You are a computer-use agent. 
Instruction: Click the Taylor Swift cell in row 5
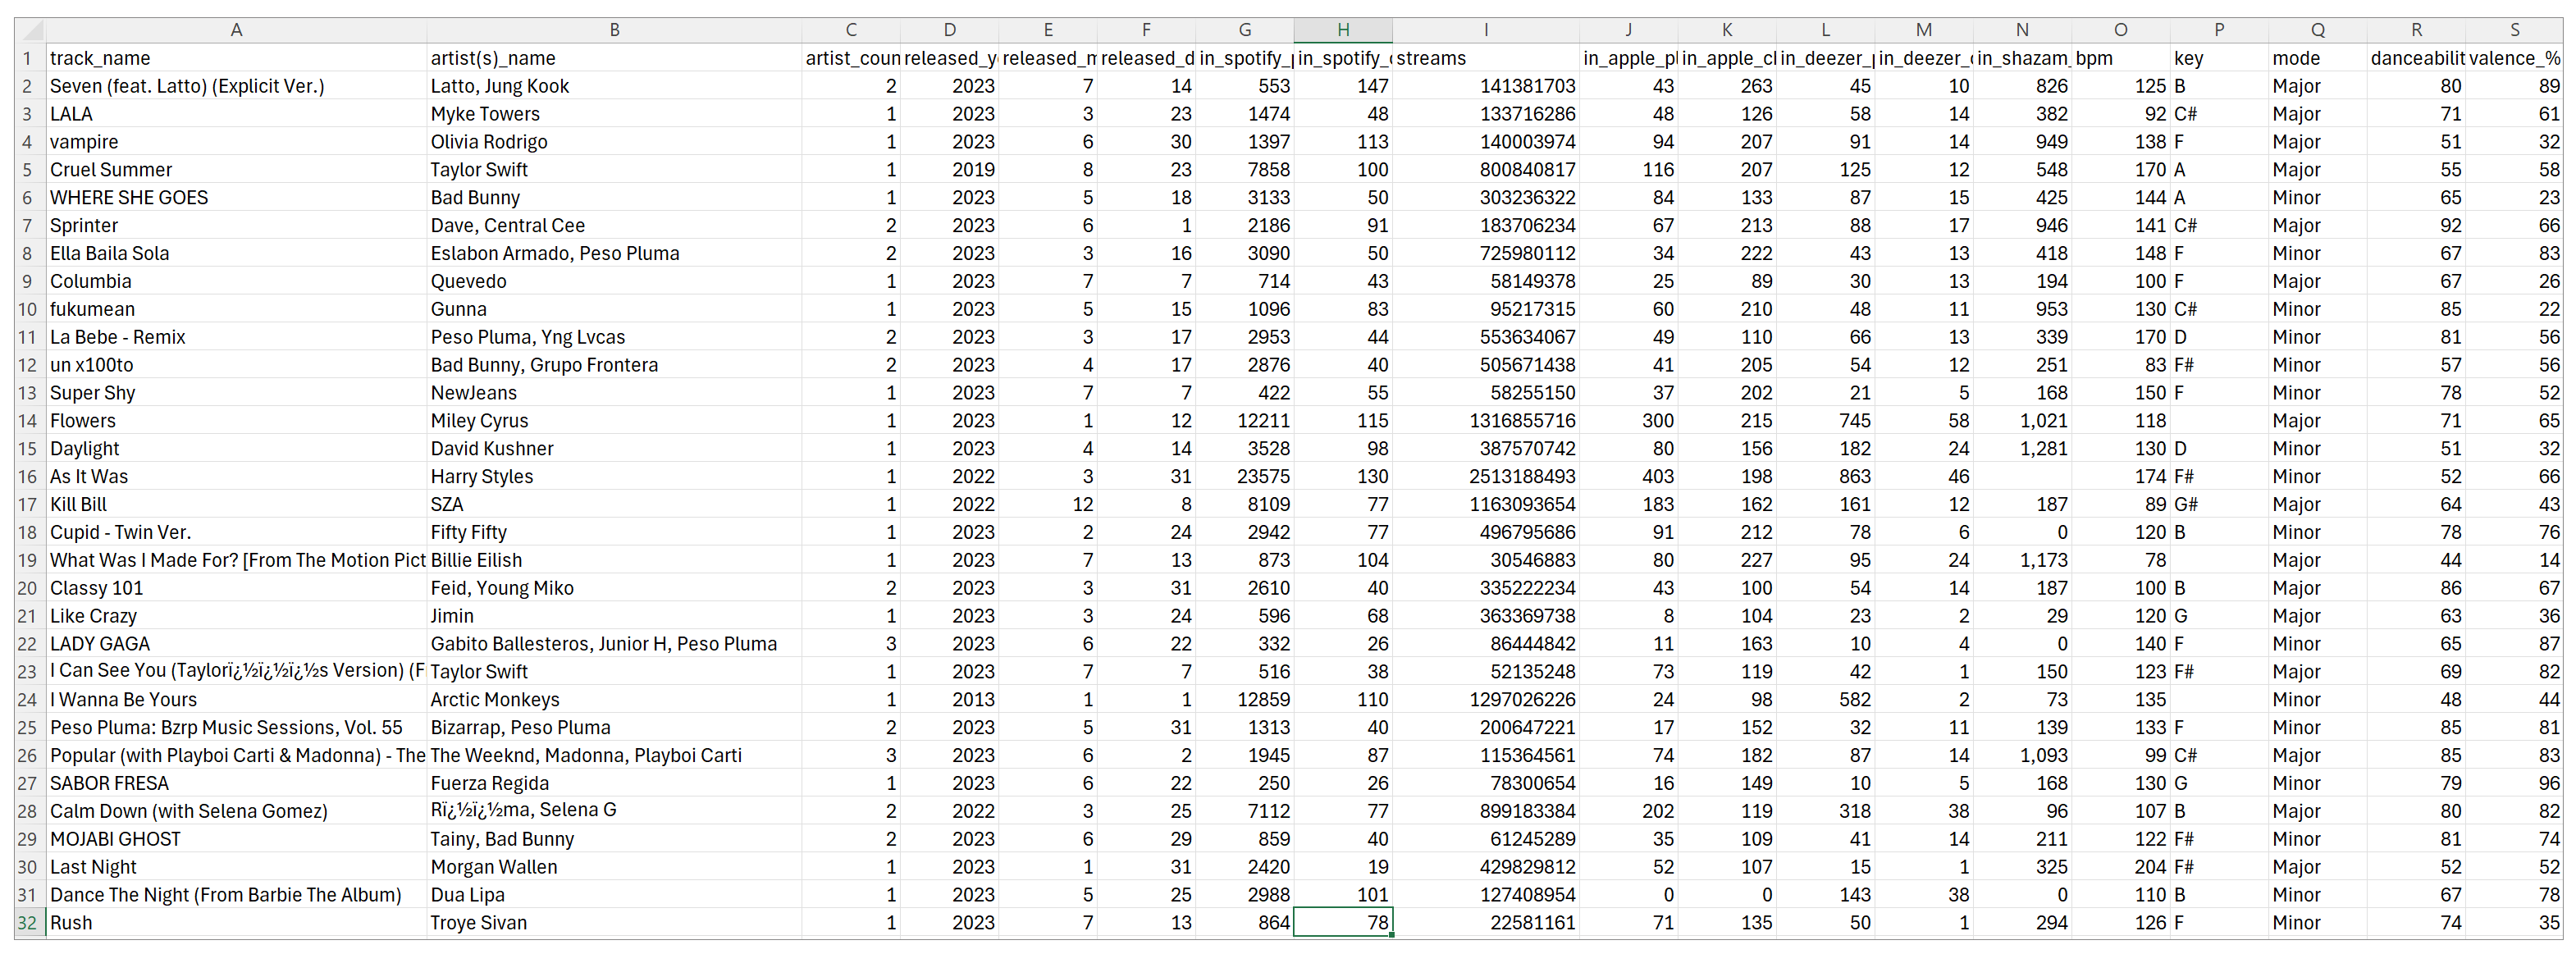pos(479,170)
